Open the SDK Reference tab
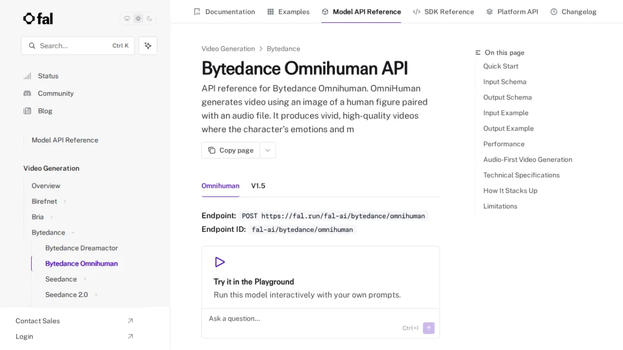 pos(443,11)
